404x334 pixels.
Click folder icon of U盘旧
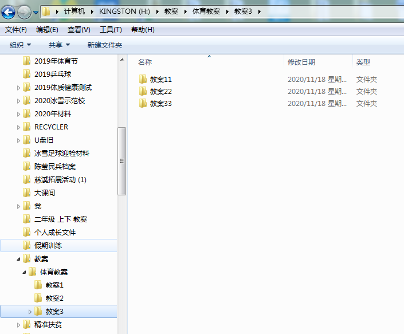[x=27, y=140]
